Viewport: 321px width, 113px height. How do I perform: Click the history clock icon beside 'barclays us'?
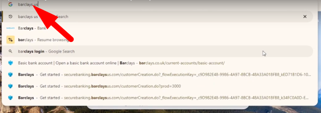10,17
